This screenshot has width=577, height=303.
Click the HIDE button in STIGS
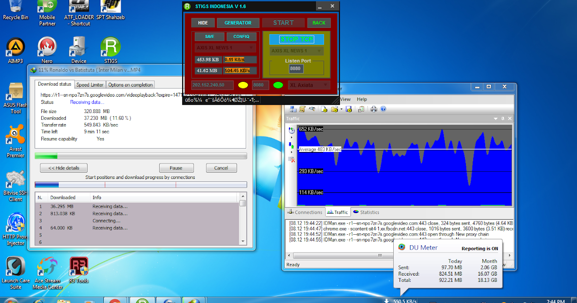point(203,23)
